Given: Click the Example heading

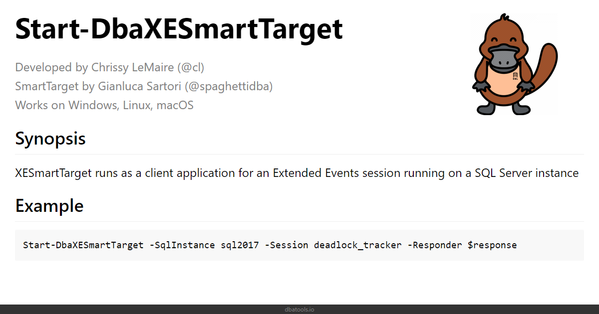Looking at the screenshot, I should click(49, 205).
